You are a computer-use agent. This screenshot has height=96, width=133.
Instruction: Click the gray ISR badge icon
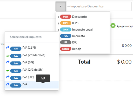(66, 42)
